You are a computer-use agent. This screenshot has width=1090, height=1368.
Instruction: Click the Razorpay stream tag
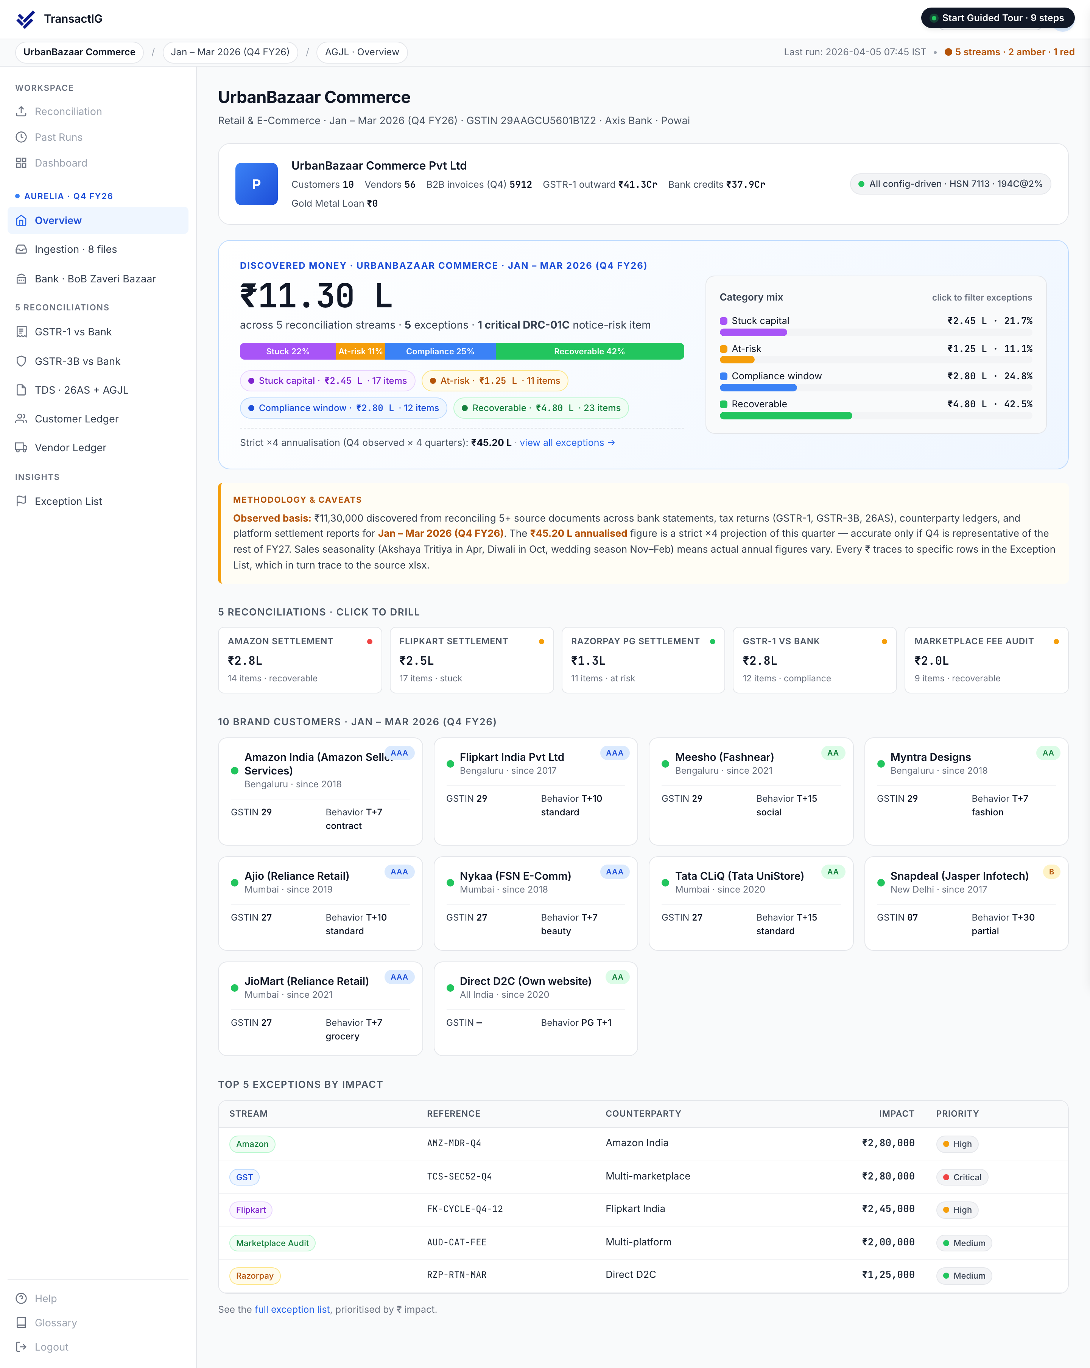[254, 1275]
